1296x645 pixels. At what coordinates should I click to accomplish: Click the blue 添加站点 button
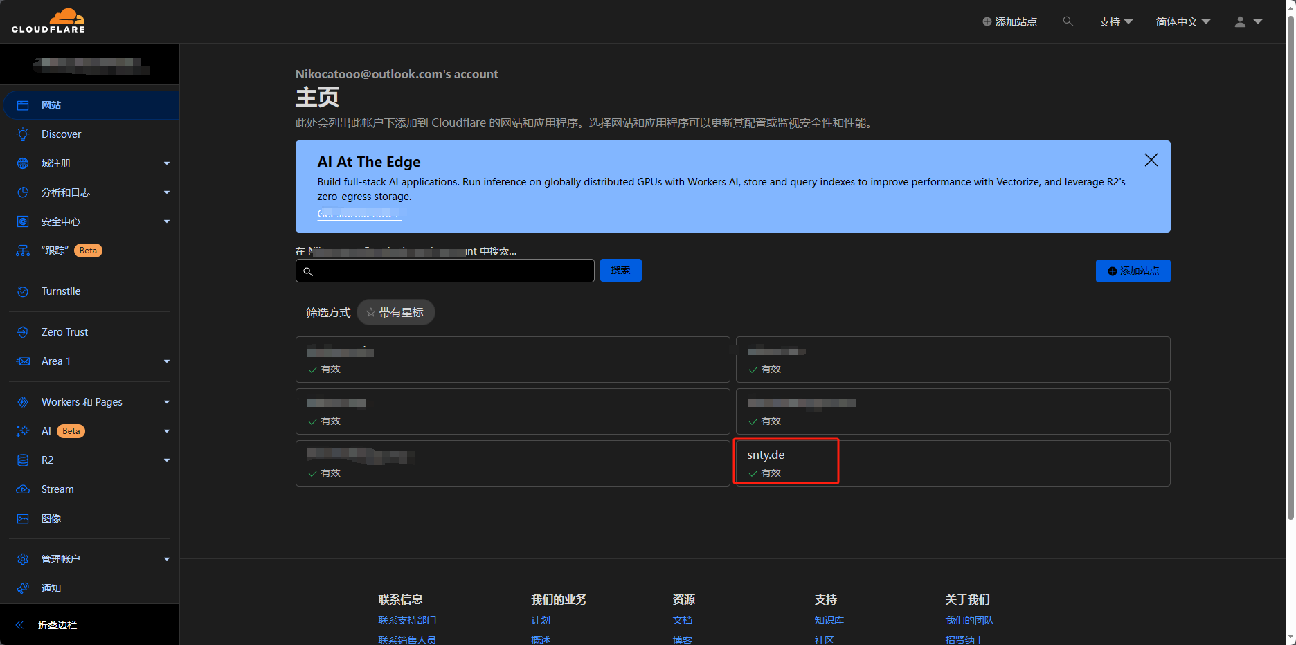point(1133,271)
